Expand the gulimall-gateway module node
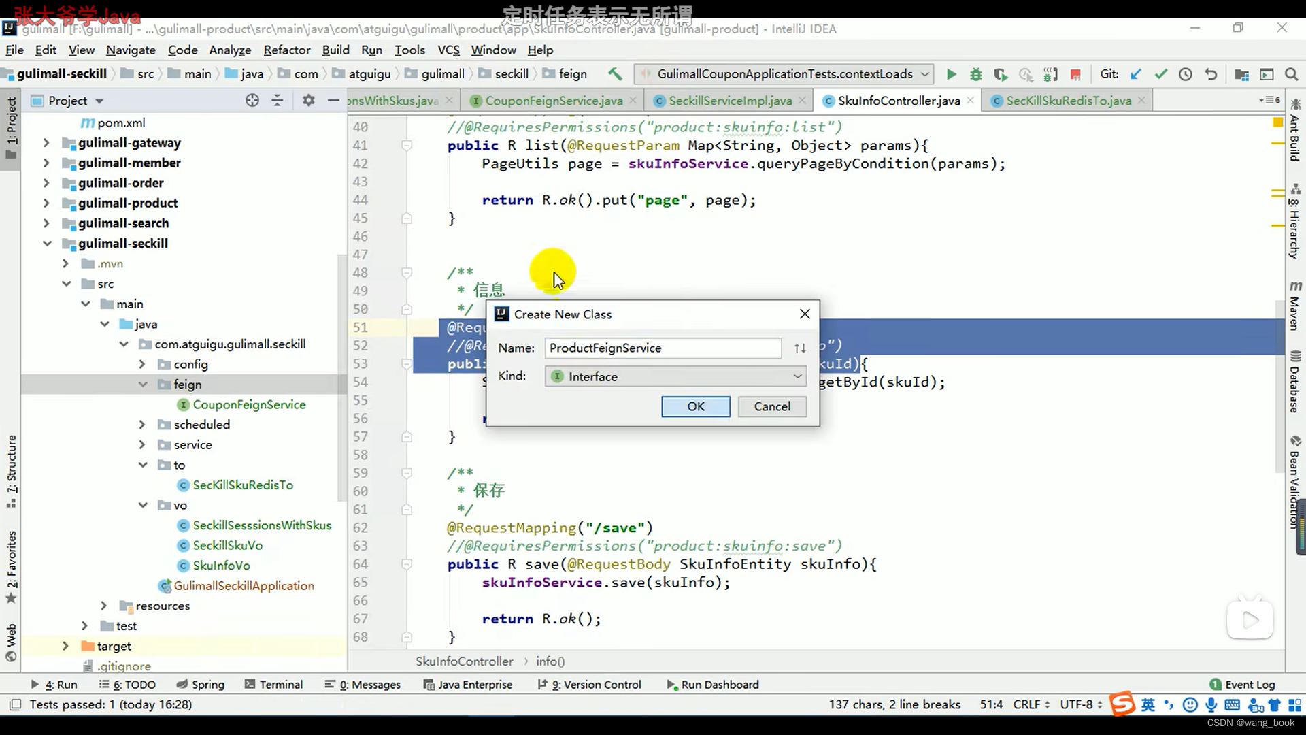The height and width of the screenshot is (735, 1306). [46, 143]
